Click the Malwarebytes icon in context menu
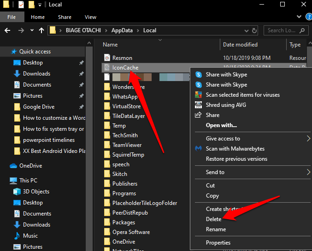The height and width of the screenshot is (251, 312). pyautogui.click(x=199, y=149)
